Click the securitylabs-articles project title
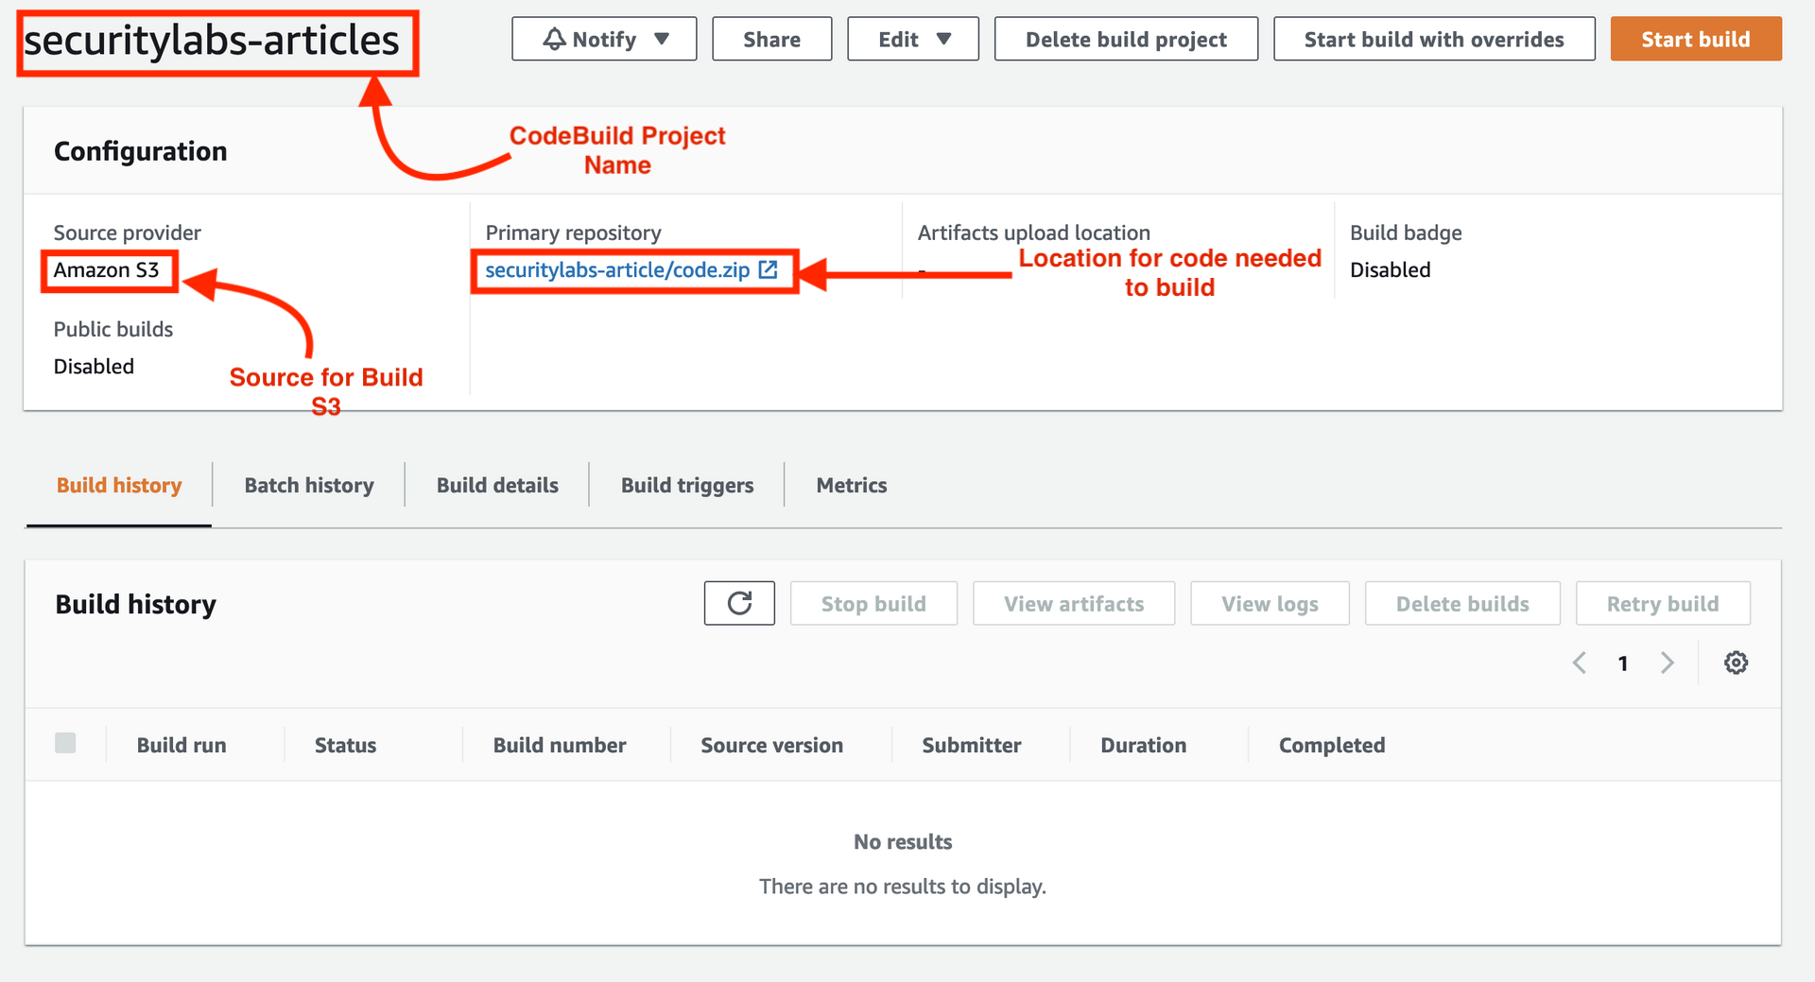This screenshot has height=982, width=1815. (212, 41)
